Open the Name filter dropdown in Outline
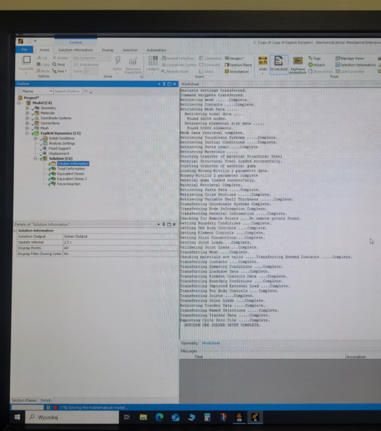The image size is (381, 431). (x=38, y=91)
